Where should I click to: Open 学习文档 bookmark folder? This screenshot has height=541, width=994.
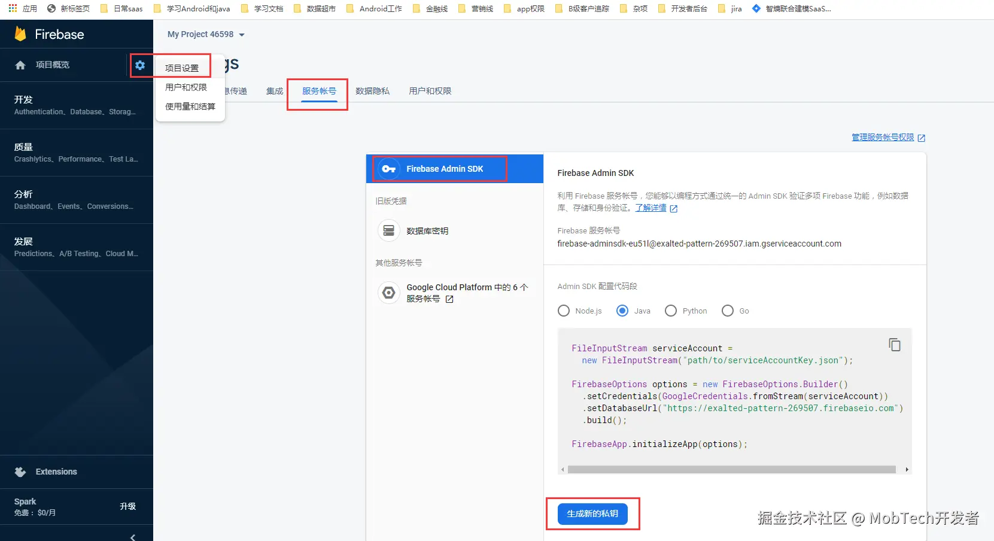click(x=262, y=8)
